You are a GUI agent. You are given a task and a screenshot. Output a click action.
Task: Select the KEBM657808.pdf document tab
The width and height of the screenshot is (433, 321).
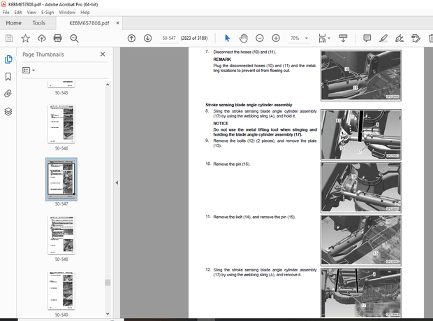[89, 23]
